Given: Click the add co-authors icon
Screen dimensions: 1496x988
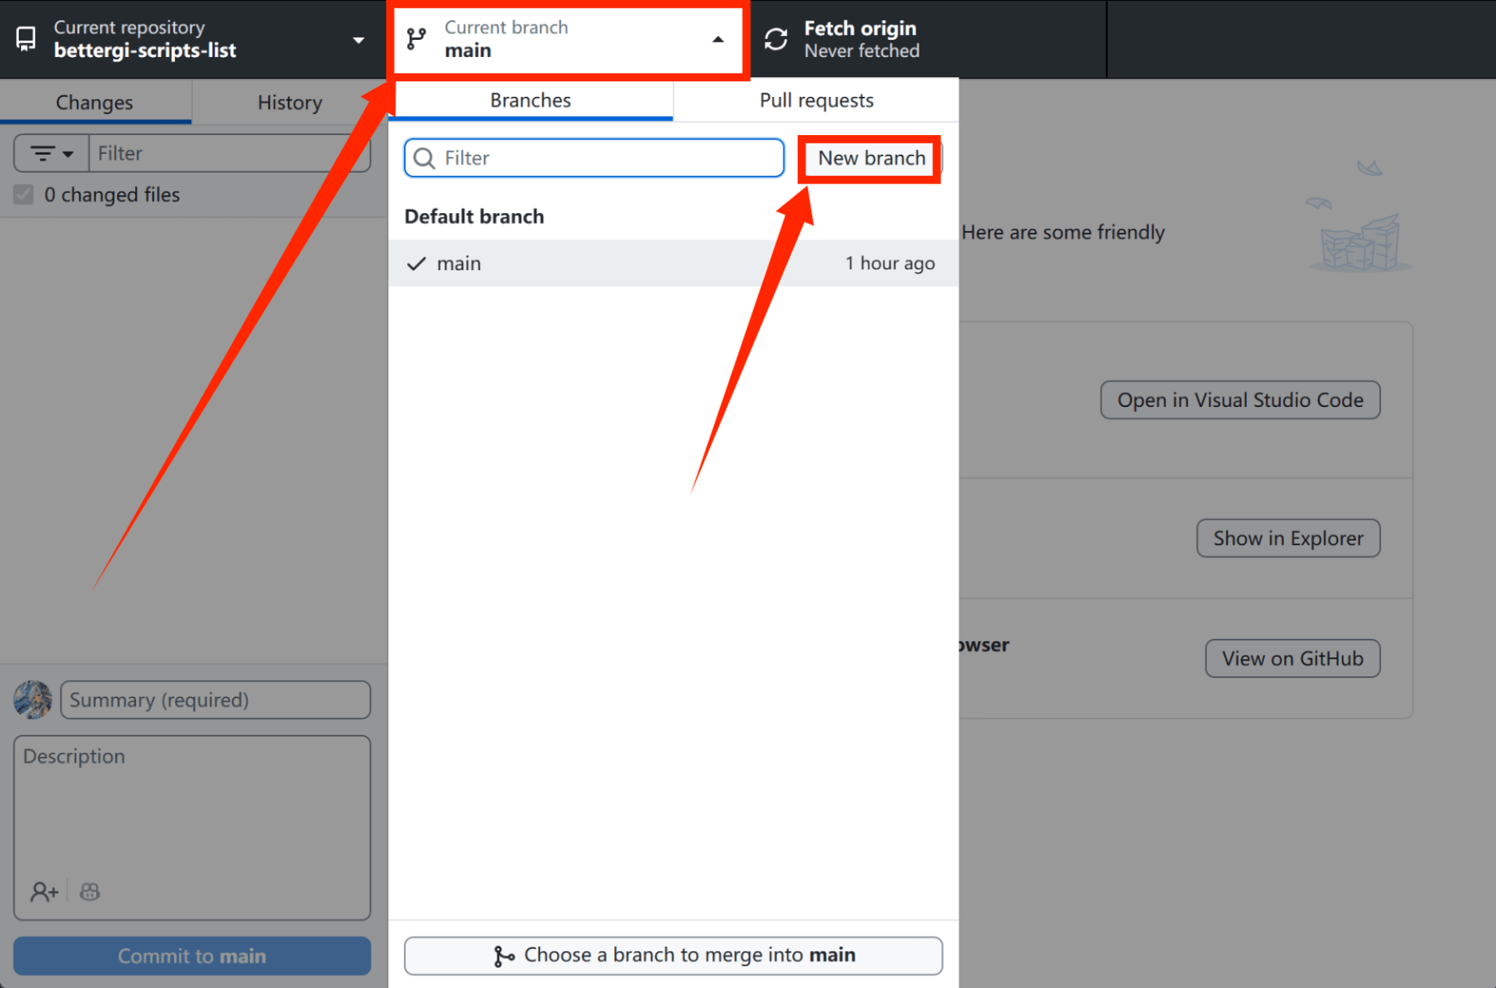Looking at the screenshot, I should [x=44, y=891].
